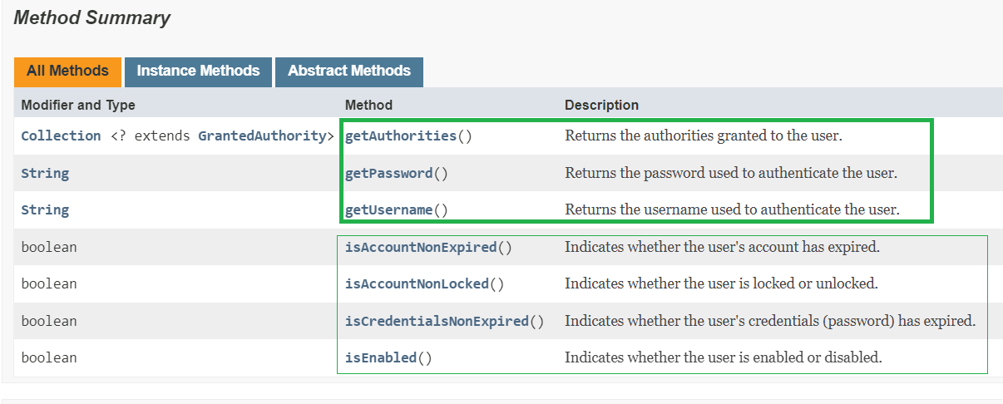The image size is (1003, 404).
Task: Click the Method column header
Action: pos(368,106)
